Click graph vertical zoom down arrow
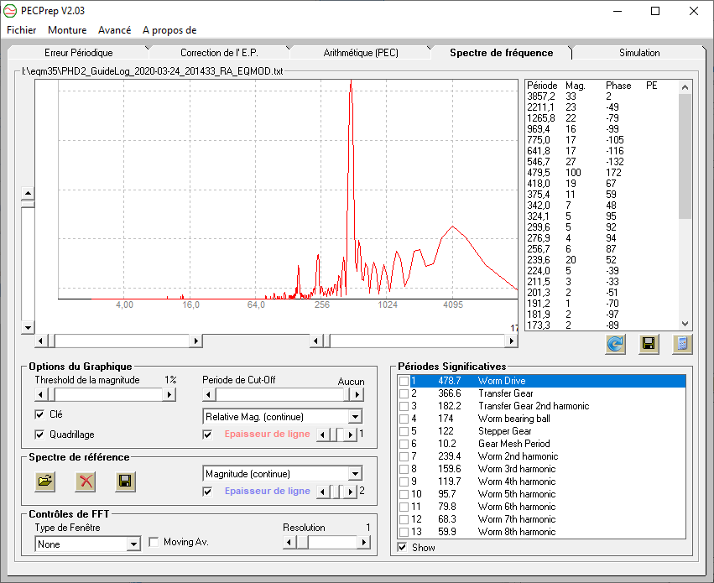This screenshot has width=714, height=583. pos(28,327)
